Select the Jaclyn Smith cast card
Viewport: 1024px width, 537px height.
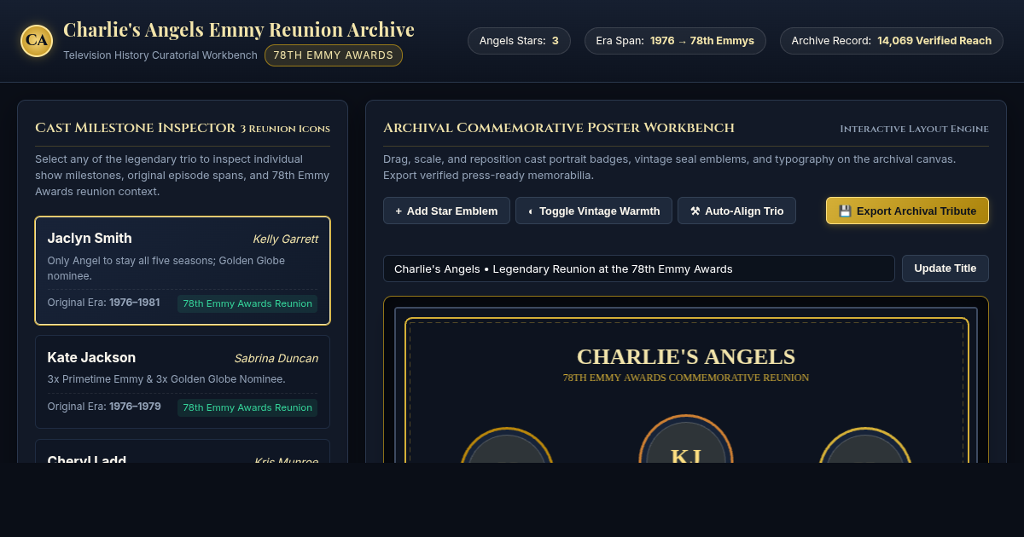click(183, 270)
